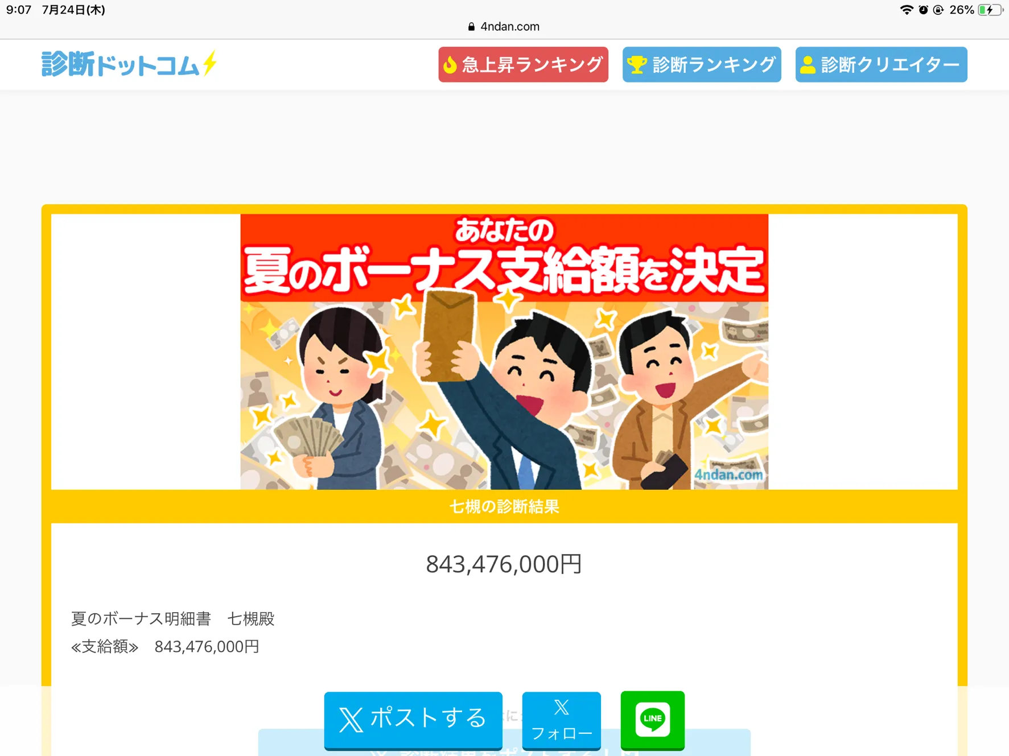Click the person icon in 診断クリエイター
Viewport: 1009px width, 756px height.
[x=808, y=65]
